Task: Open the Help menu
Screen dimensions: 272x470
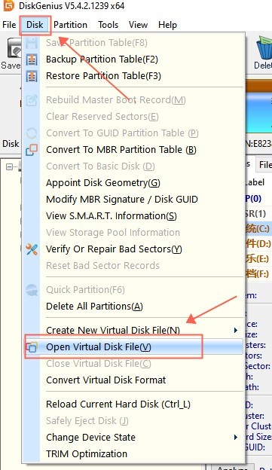Action: click(x=167, y=25)
